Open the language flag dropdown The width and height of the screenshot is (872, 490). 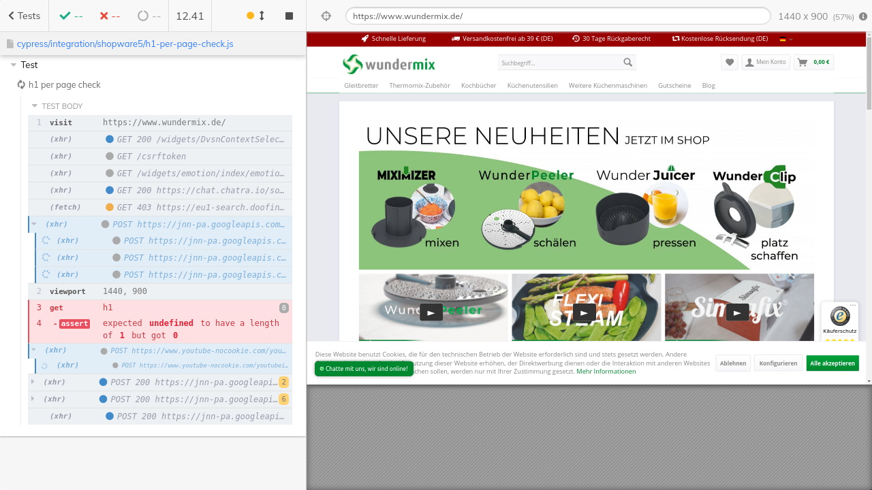(786, 39)
